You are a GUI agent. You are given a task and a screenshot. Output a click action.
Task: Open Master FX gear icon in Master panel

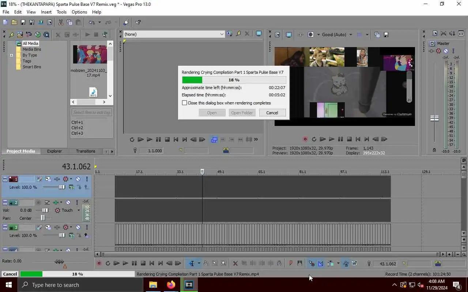click(438, 51)
